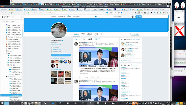Click the Firefox forward arrow

coord(6,13)
